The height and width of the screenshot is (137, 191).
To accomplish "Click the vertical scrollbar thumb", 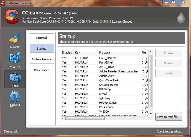I will click(x=151, y=81).
